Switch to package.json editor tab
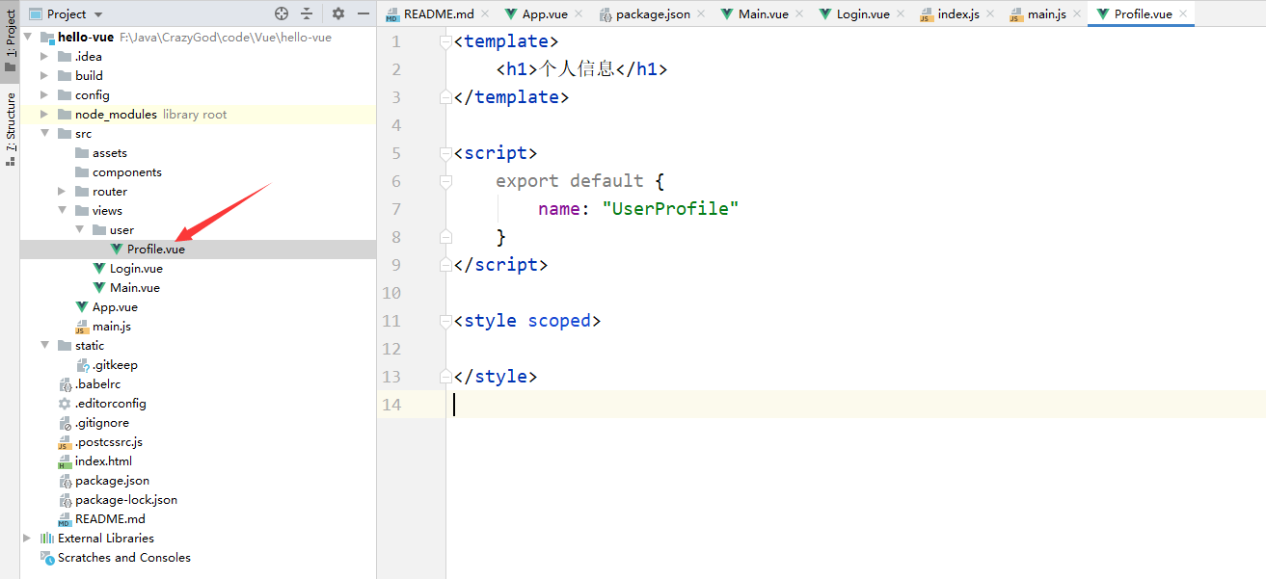1266x579 pixels. (x=653, y=13)
